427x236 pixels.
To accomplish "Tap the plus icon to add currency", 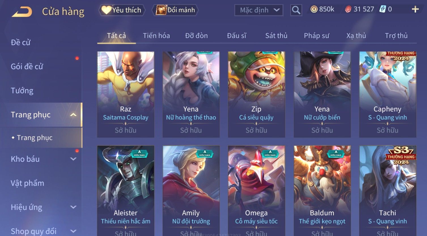I will [x=415, y=9].
